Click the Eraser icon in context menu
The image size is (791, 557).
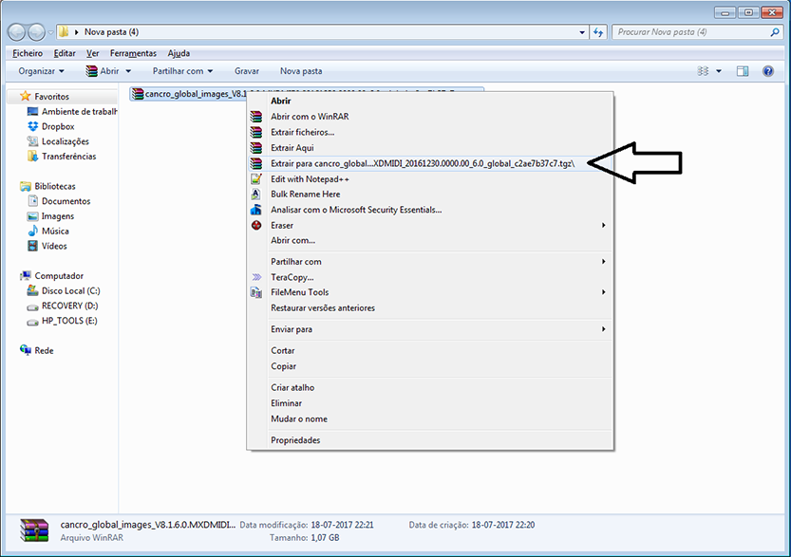coord(255,225)
